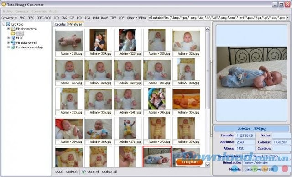This screenshot has height=177, width=292.
Task: Tick the checkbox for Adrián - 318.jpg
Action: [58, 54]
